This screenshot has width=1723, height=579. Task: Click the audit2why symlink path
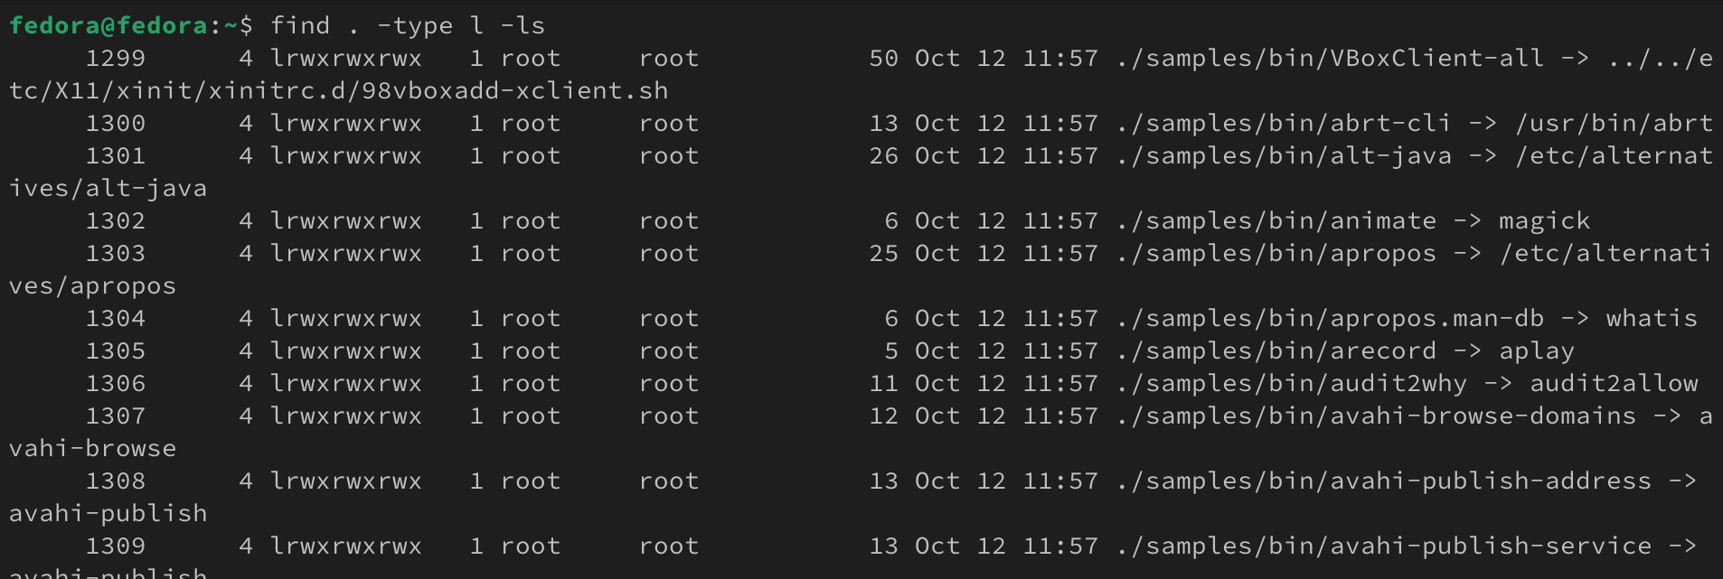[x=1292, y=383]
